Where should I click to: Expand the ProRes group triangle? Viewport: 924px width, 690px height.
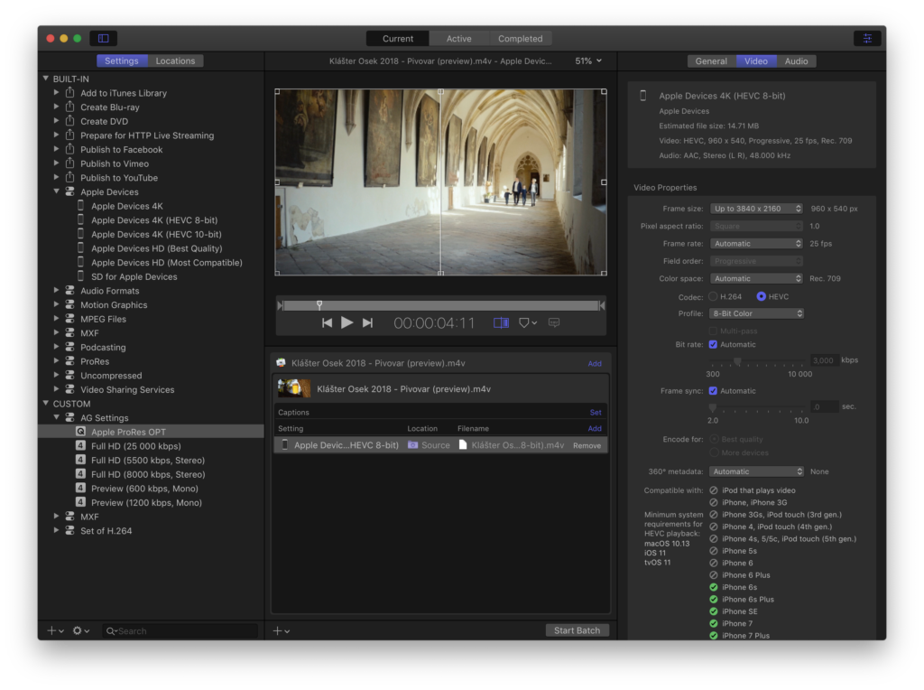pos(57,361)
